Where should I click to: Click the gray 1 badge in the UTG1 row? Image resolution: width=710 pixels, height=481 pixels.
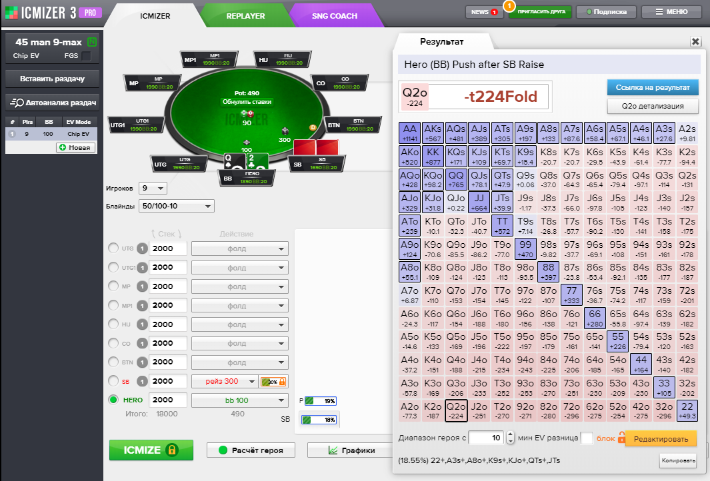point(142,267)
